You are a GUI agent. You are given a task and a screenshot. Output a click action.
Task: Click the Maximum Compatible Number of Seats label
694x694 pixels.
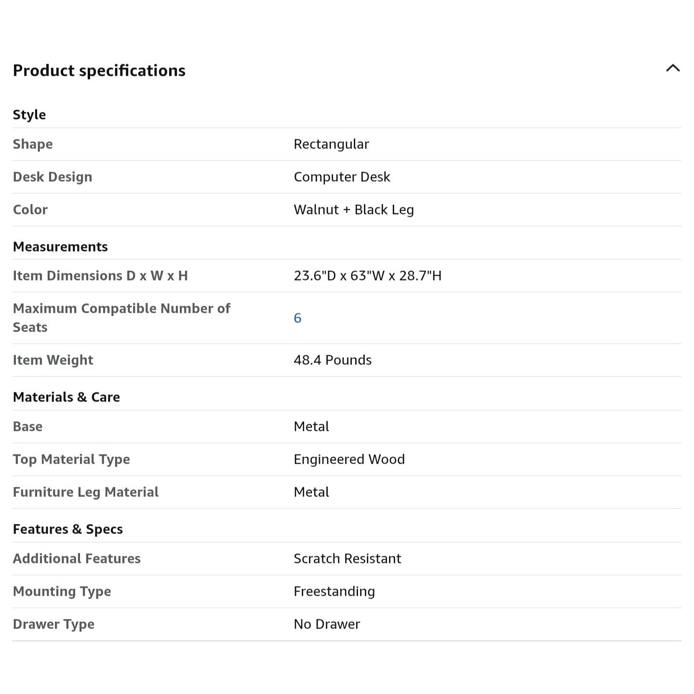pyautogui.click(x=122, y=318)
